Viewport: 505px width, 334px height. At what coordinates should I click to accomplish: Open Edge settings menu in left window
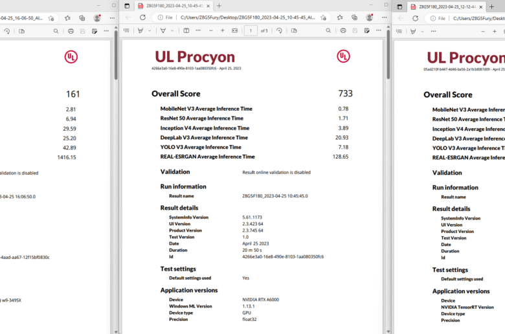[112, 18]
